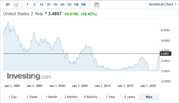
Task: Switch interval to 1W
Action: pos(76,5)
